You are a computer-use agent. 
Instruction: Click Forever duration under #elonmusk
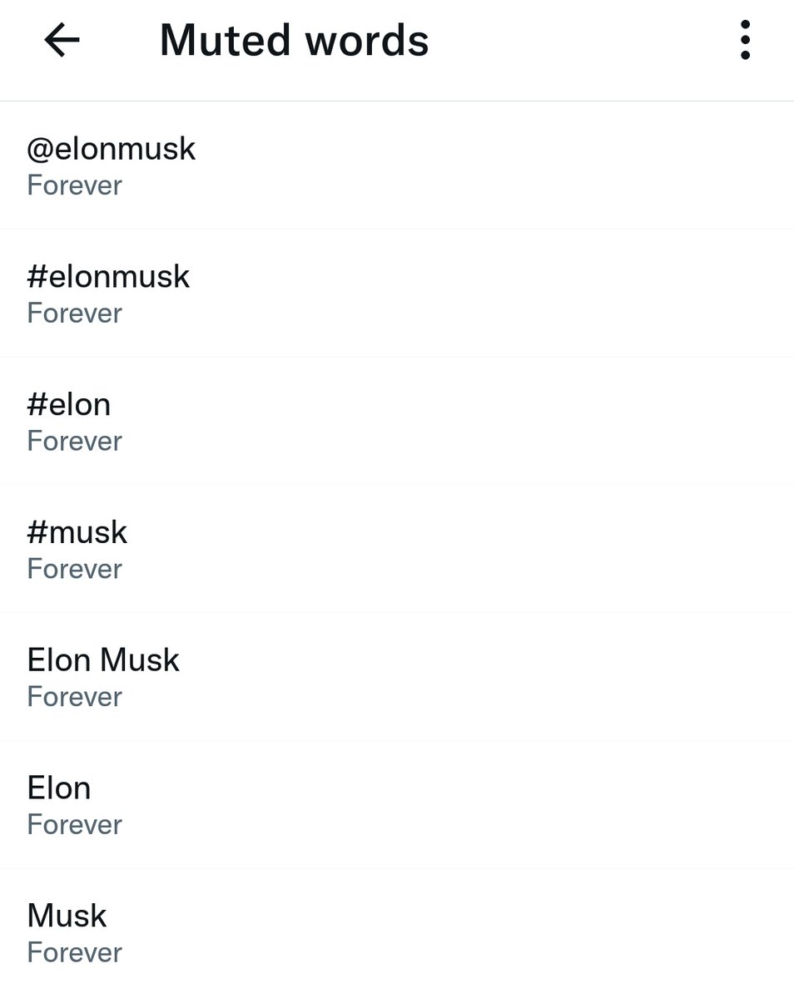[74, 314]
